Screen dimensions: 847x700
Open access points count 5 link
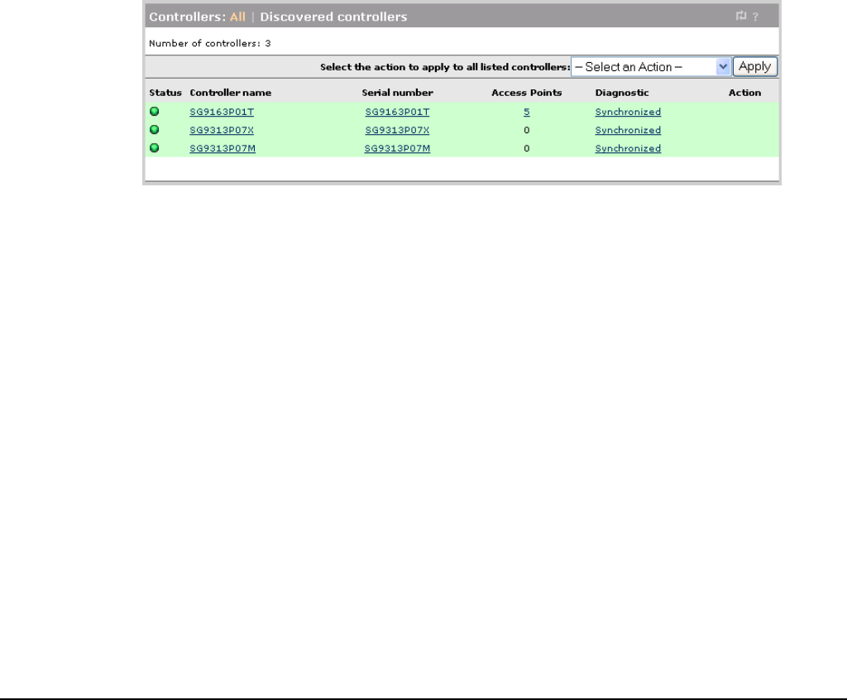(527, 112)
